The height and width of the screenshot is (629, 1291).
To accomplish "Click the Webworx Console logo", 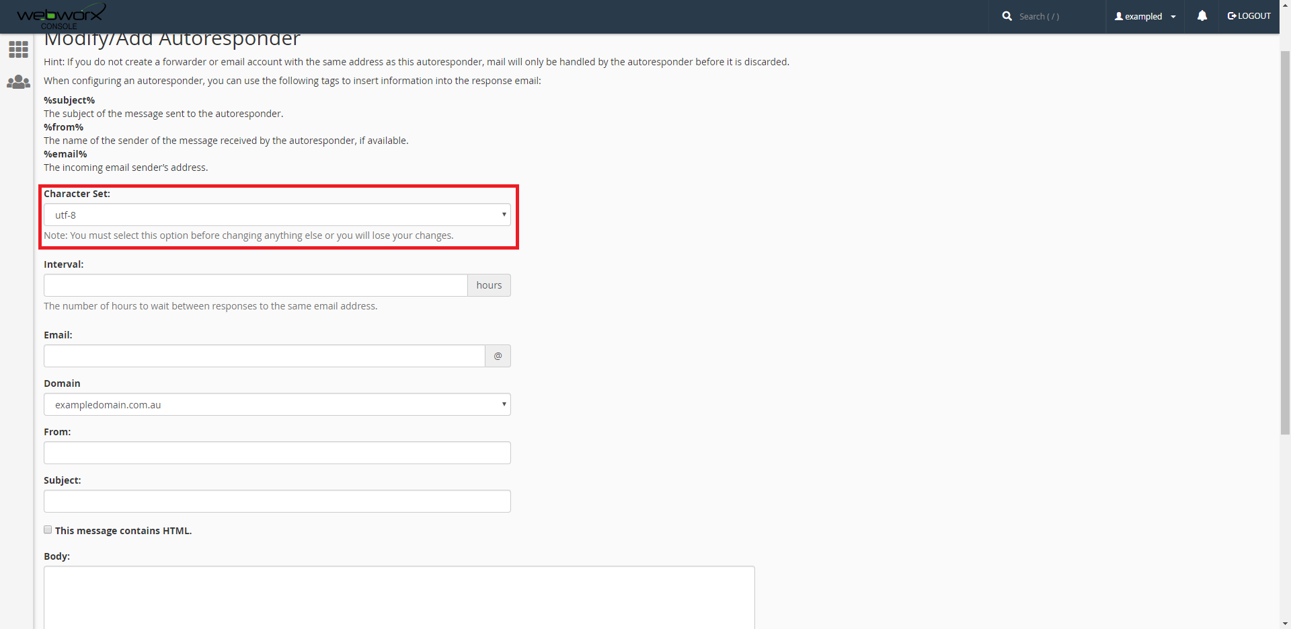I will (x=61, y=16).
